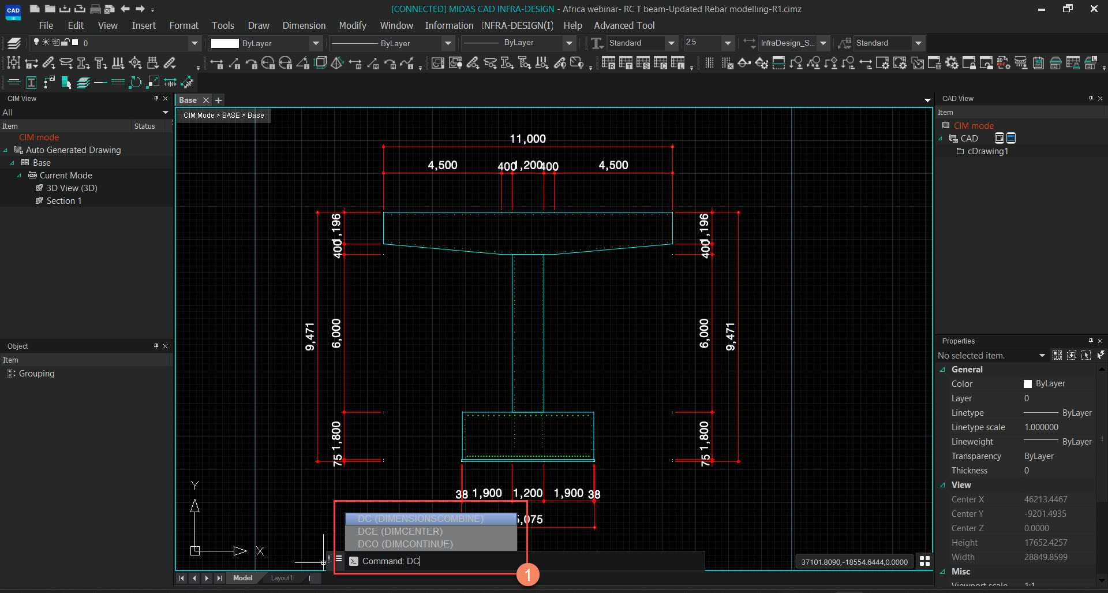1108x593 pixels.
Task: Open the All filter dropdown in CIM View
Action: click(166, 113)
